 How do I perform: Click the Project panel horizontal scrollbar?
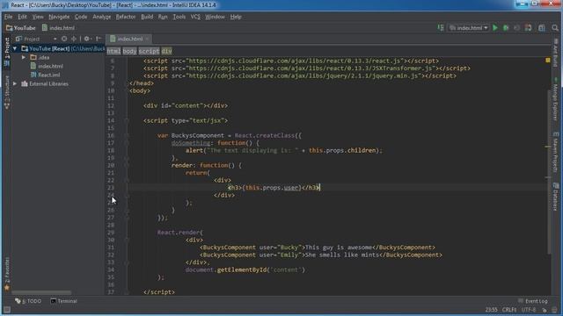41,292
